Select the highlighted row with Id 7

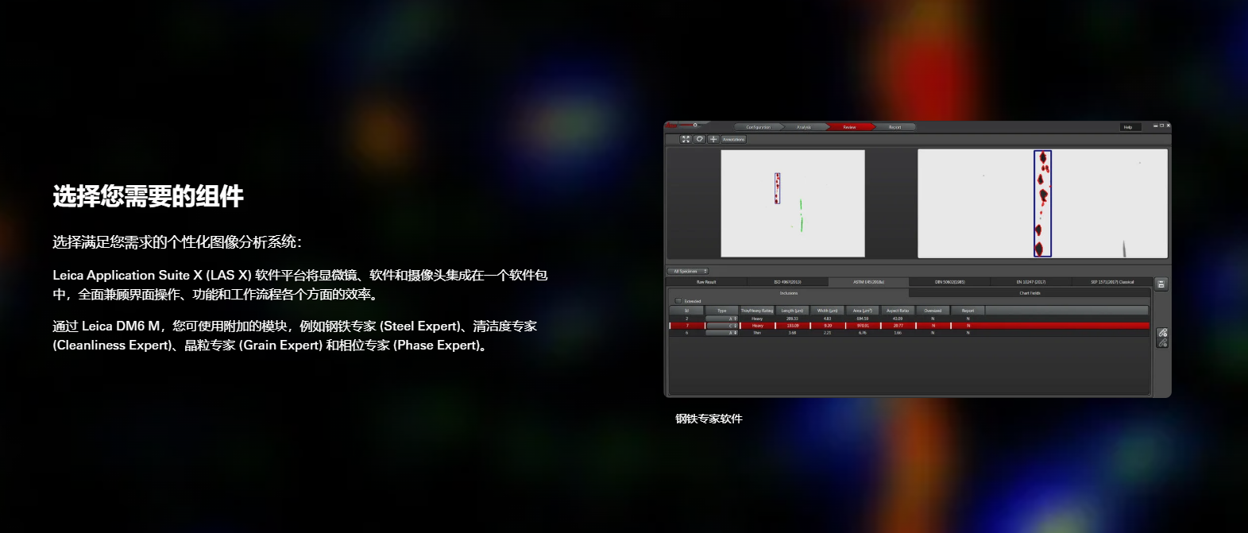pyautogui.click(x=910, y=326)
